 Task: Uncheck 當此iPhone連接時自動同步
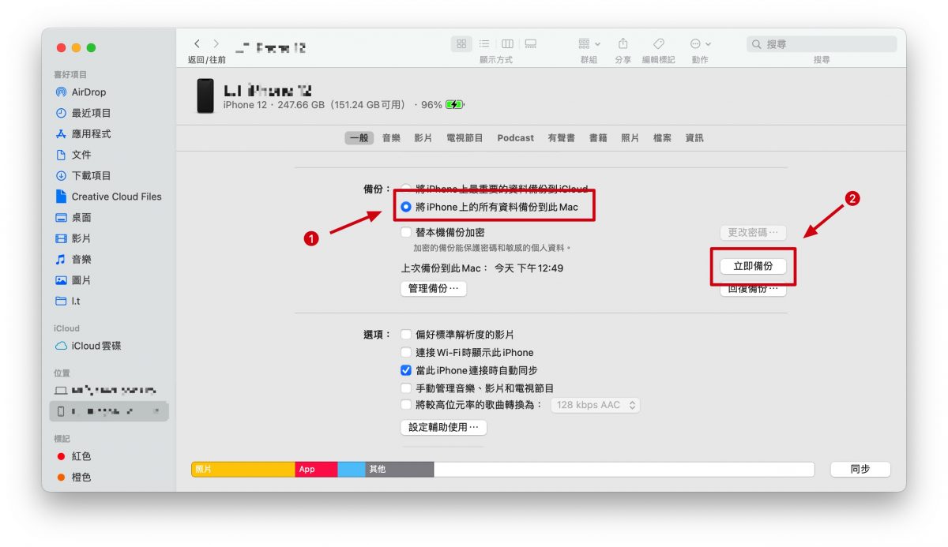coord(406,370)
